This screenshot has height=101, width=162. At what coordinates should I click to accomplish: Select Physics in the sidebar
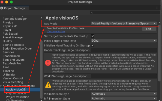pos(8,22)
